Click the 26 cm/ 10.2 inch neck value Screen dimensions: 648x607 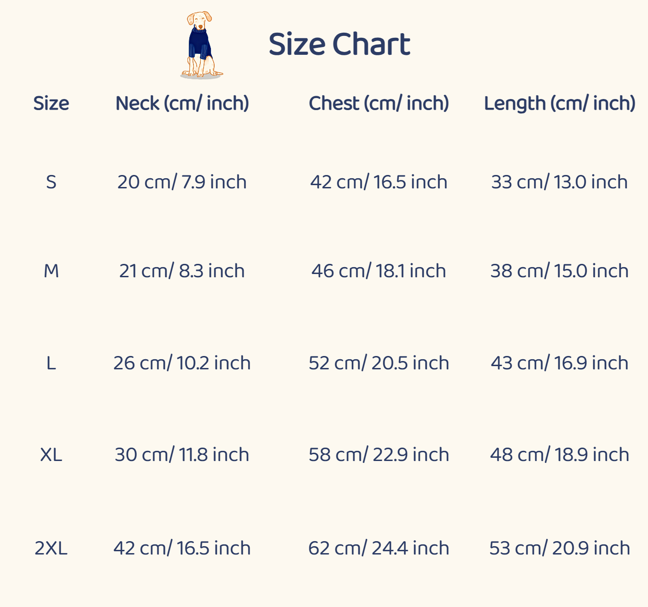pyautogui.click(x=182, y=363)
